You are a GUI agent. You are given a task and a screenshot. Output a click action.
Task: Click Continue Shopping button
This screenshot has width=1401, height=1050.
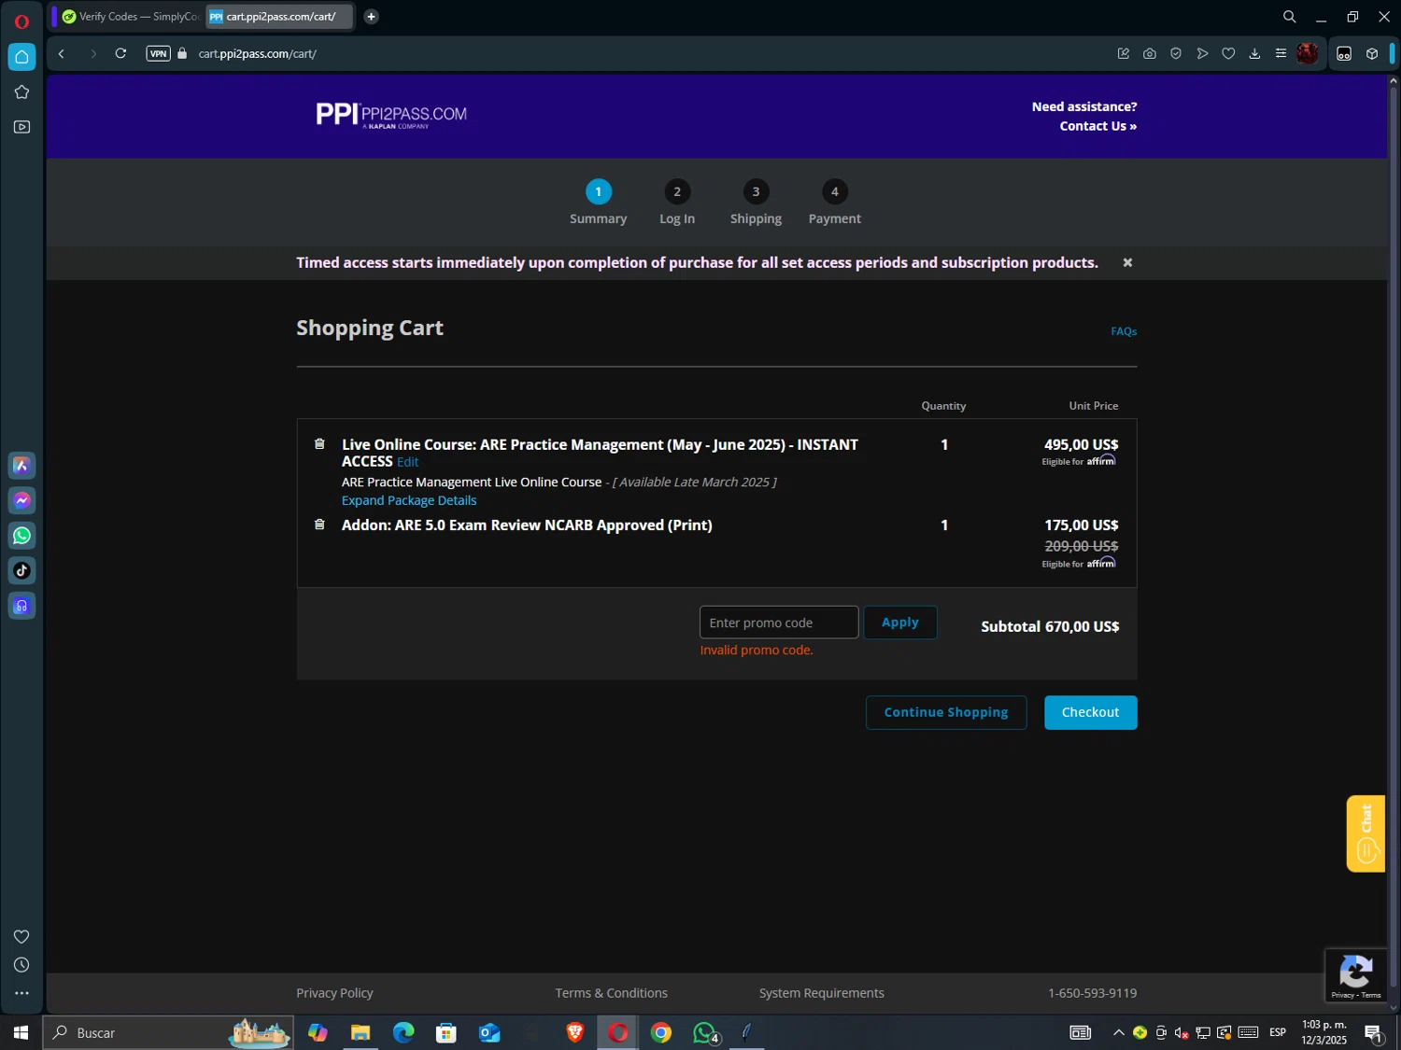[946, 712]
